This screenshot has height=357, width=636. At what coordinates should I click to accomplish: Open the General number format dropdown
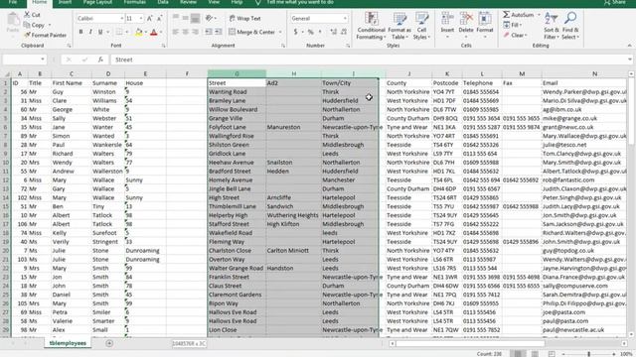click(x=345, y=19)
